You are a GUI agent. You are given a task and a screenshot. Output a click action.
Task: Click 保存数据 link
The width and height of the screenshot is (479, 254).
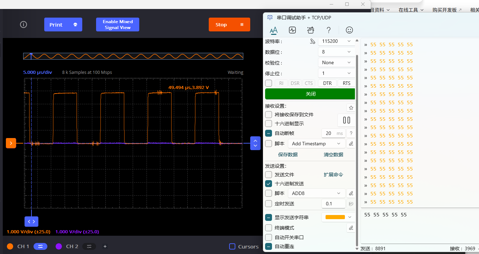click(288, 155)
